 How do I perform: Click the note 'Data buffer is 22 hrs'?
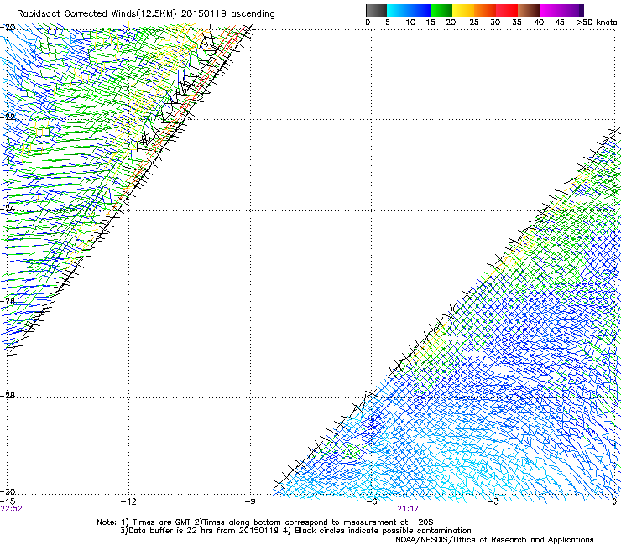(171, 531)
